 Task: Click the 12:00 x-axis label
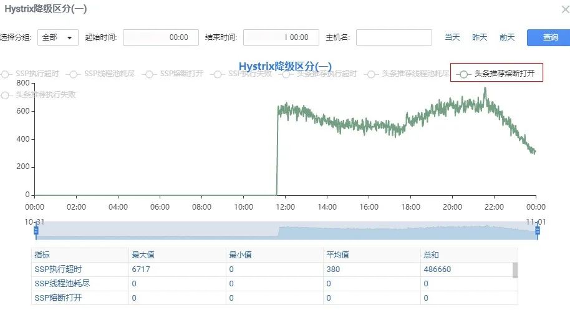tap(286, 207)
